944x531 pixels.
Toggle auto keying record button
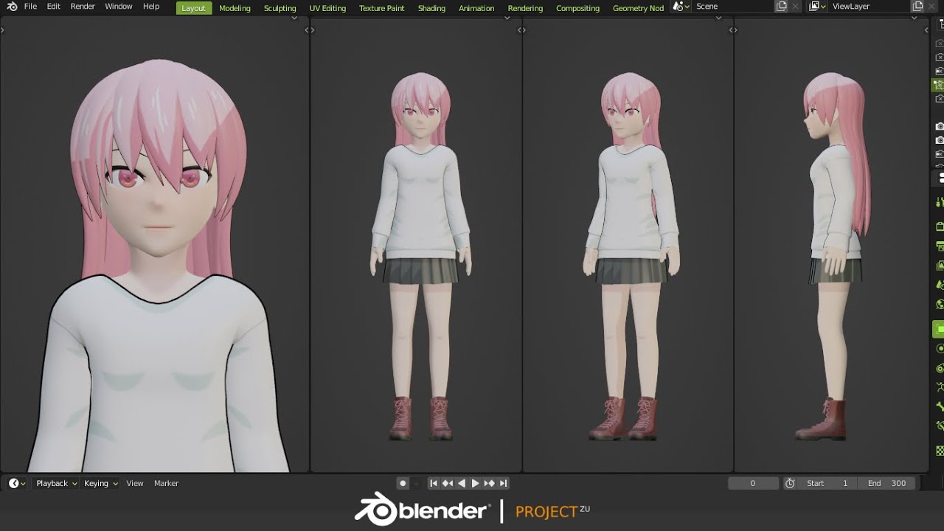click(x=403, y=484)
